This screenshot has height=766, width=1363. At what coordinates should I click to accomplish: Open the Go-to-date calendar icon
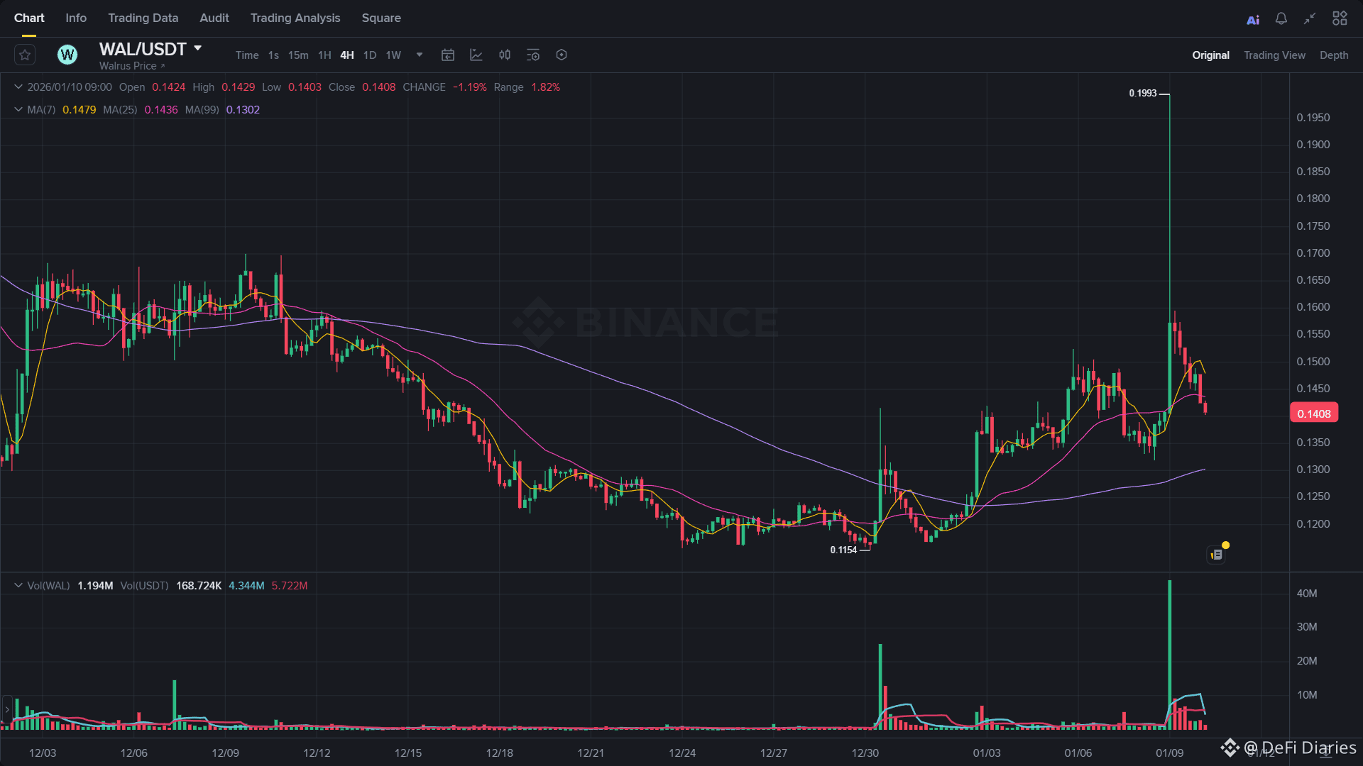[447, 55]
